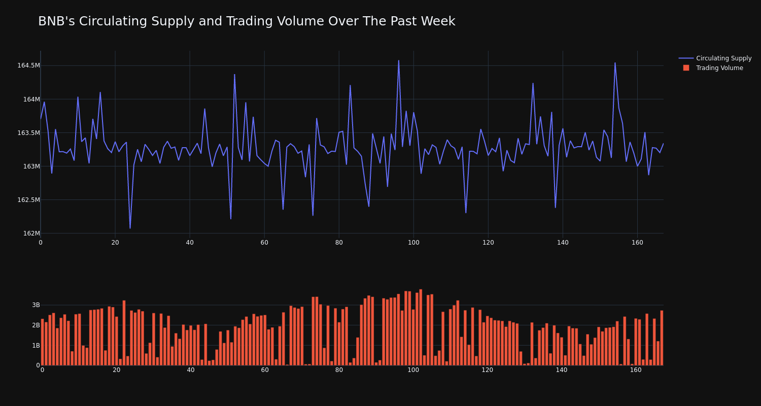This screenshot has height=406, width=761.
Task: Click the supply peak near index 154
Action: tap(615, 63)
